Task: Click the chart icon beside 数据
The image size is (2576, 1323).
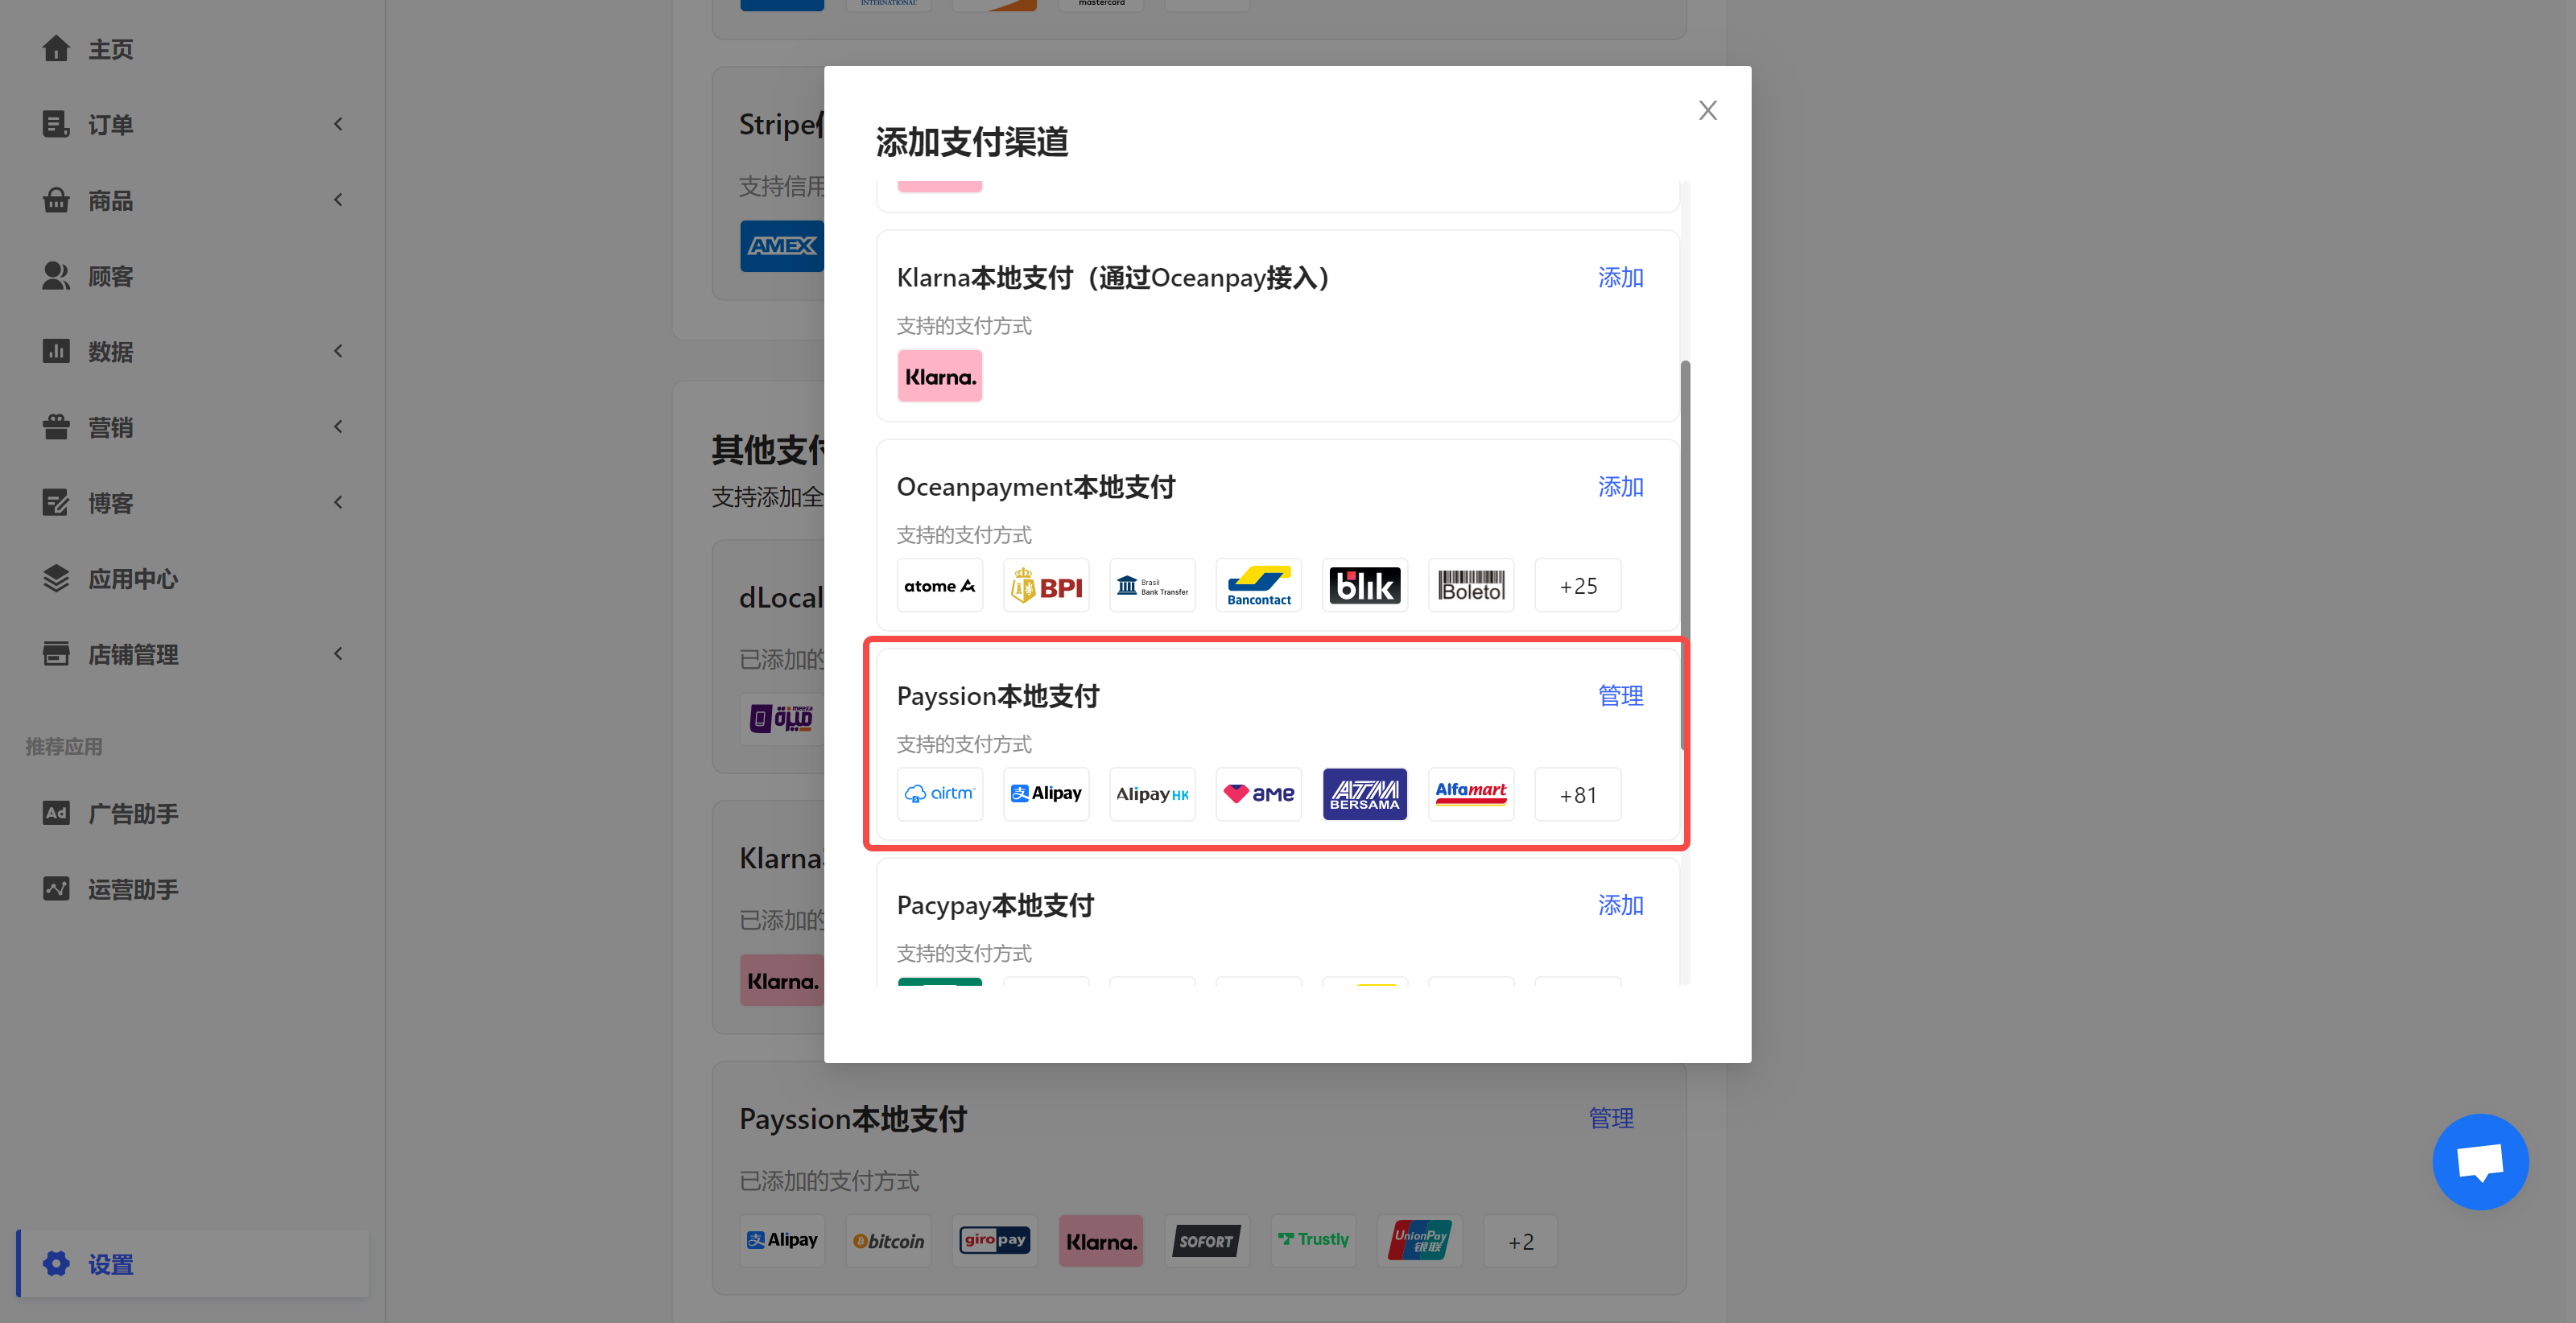Action: pyautogui.click(x=56, y=351)
